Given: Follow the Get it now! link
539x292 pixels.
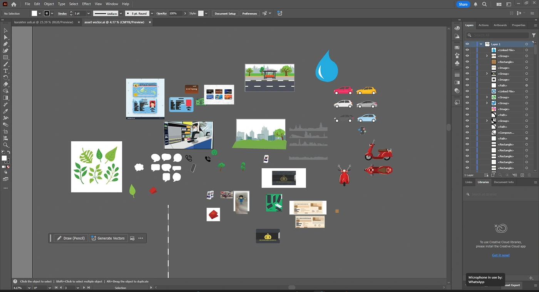Looking at the screenshot, I should [x=500, y=255].
